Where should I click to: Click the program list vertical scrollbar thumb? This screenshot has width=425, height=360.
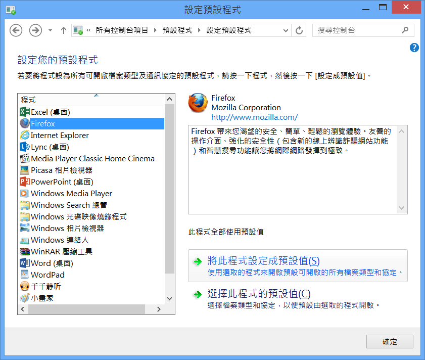[170, 189]
